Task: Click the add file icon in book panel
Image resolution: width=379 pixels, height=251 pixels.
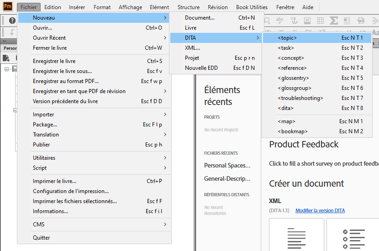Action: (6, 58)
